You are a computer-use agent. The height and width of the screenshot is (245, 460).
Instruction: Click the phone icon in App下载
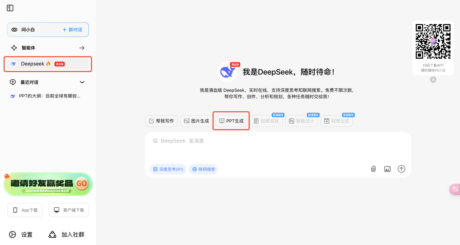coord(15,210)
